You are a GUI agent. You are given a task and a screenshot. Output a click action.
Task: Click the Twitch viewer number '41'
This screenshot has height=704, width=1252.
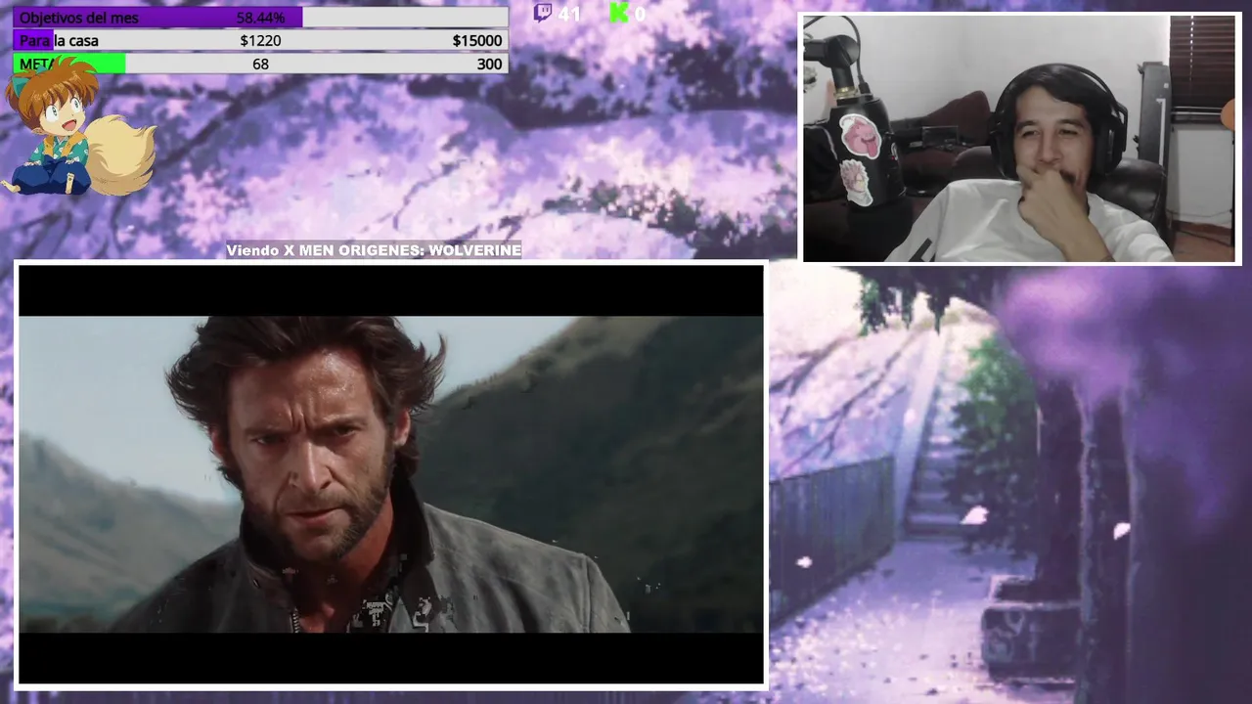pyautogui.click(x=569, y=14)
